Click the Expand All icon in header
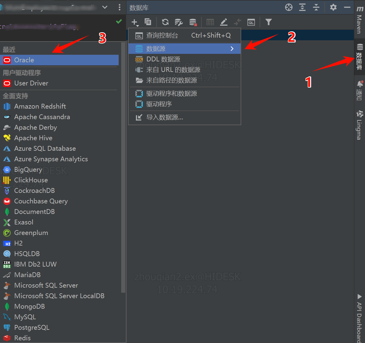365x343 pixels. point(302,7)
